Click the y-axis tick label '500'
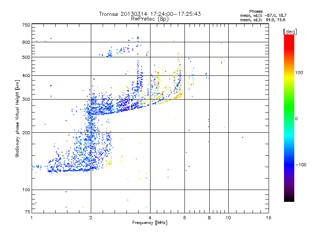316x237 pixels. pyautogui.click(x=26, y=57)
